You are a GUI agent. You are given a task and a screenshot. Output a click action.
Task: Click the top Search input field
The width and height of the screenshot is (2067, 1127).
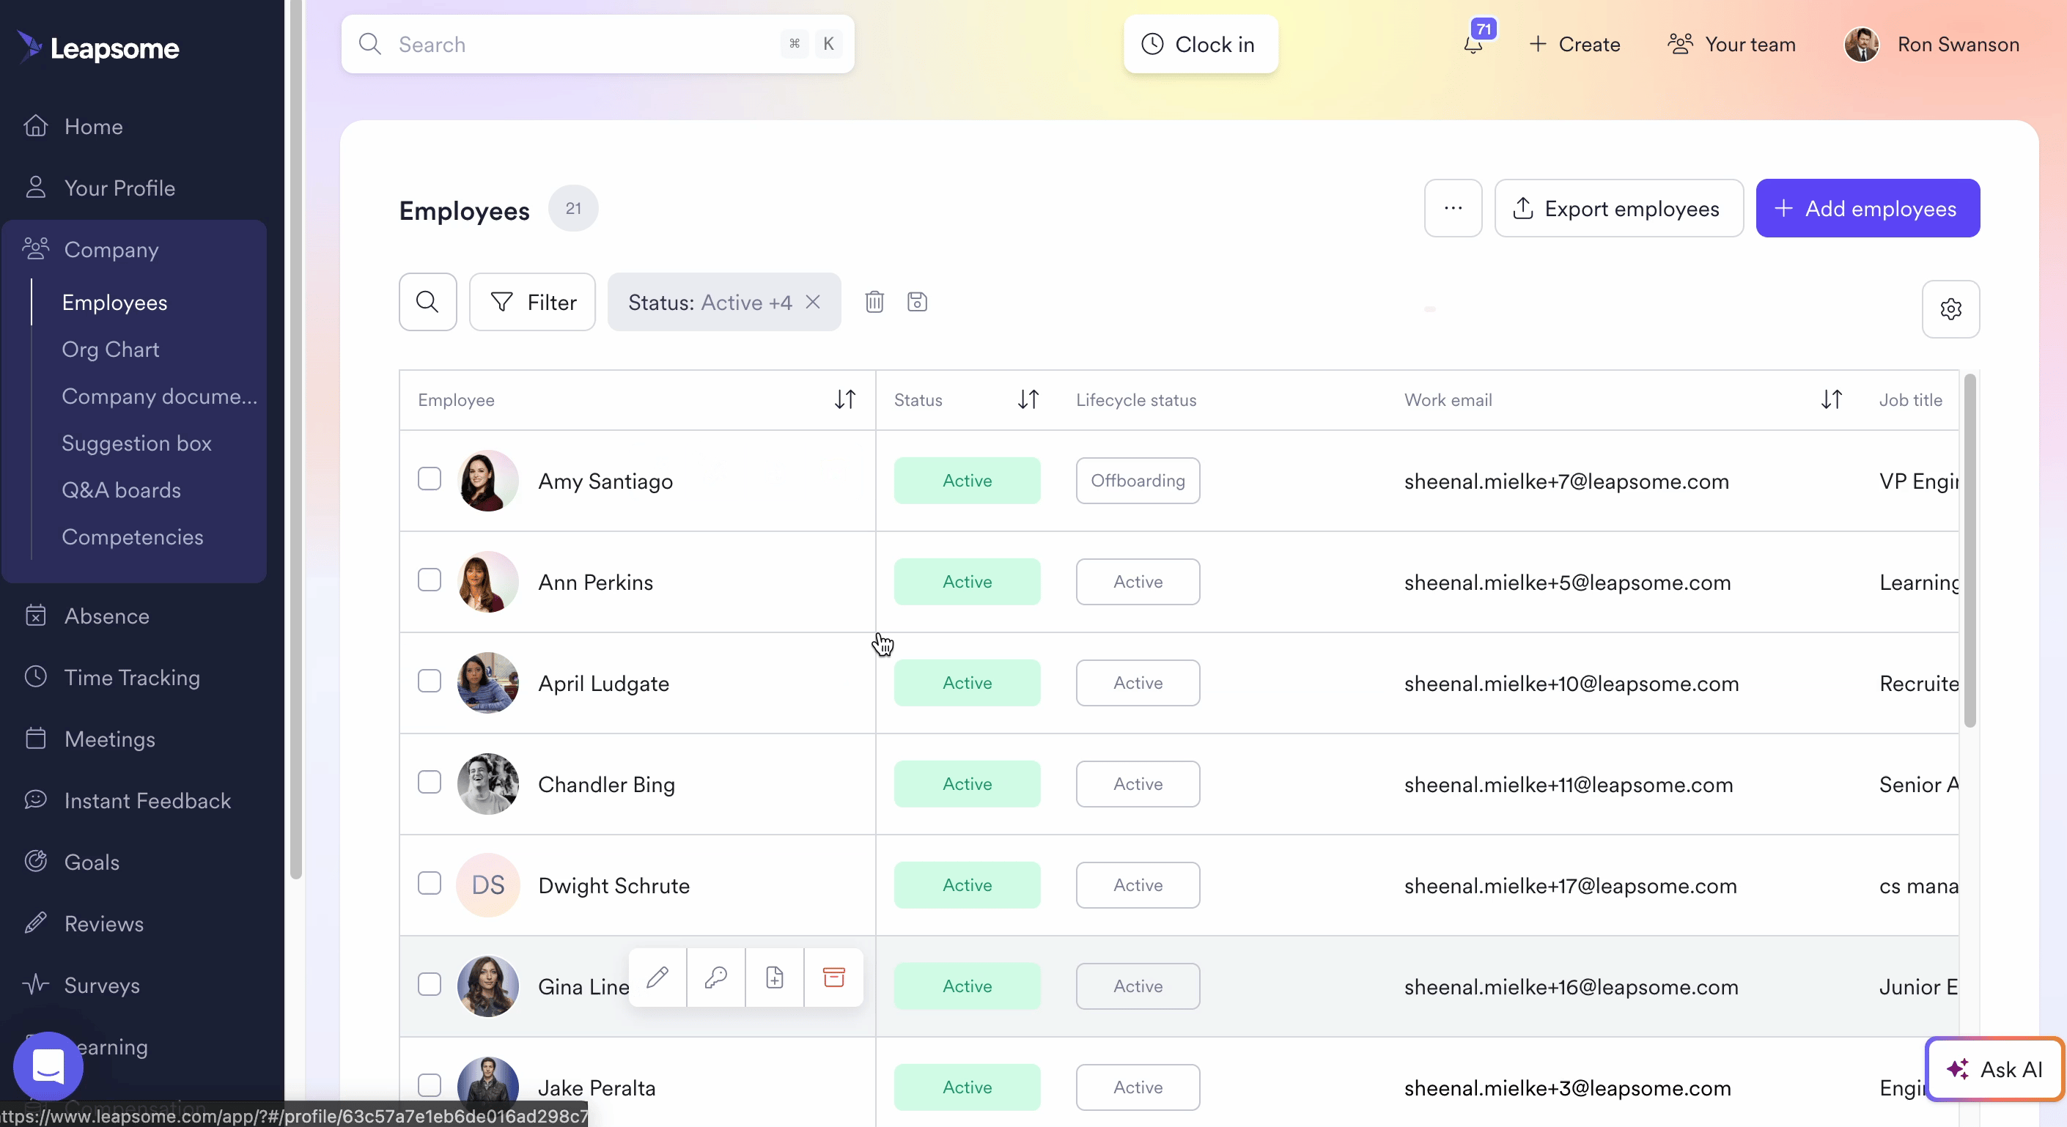coord(586,45)
